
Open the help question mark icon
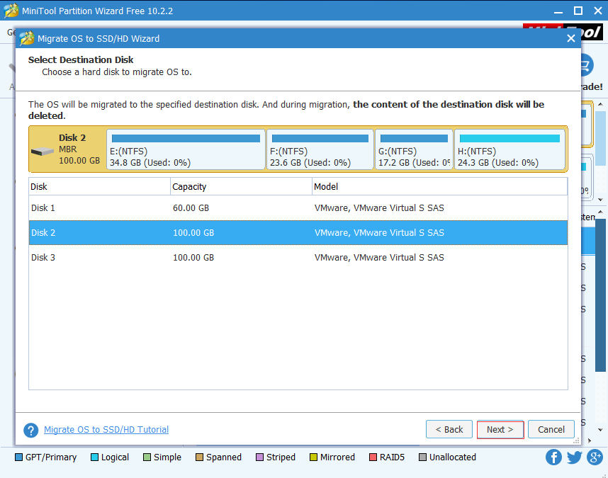[31, 430]
